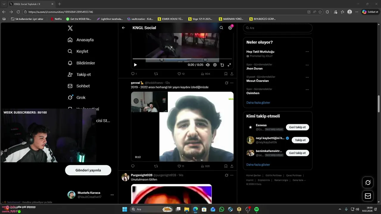Open options for Osimhen trend

(307, 89)
